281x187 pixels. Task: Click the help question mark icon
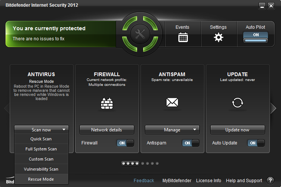270,181
